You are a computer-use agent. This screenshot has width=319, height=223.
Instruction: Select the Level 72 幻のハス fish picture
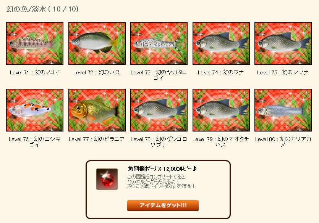(97, 43)
